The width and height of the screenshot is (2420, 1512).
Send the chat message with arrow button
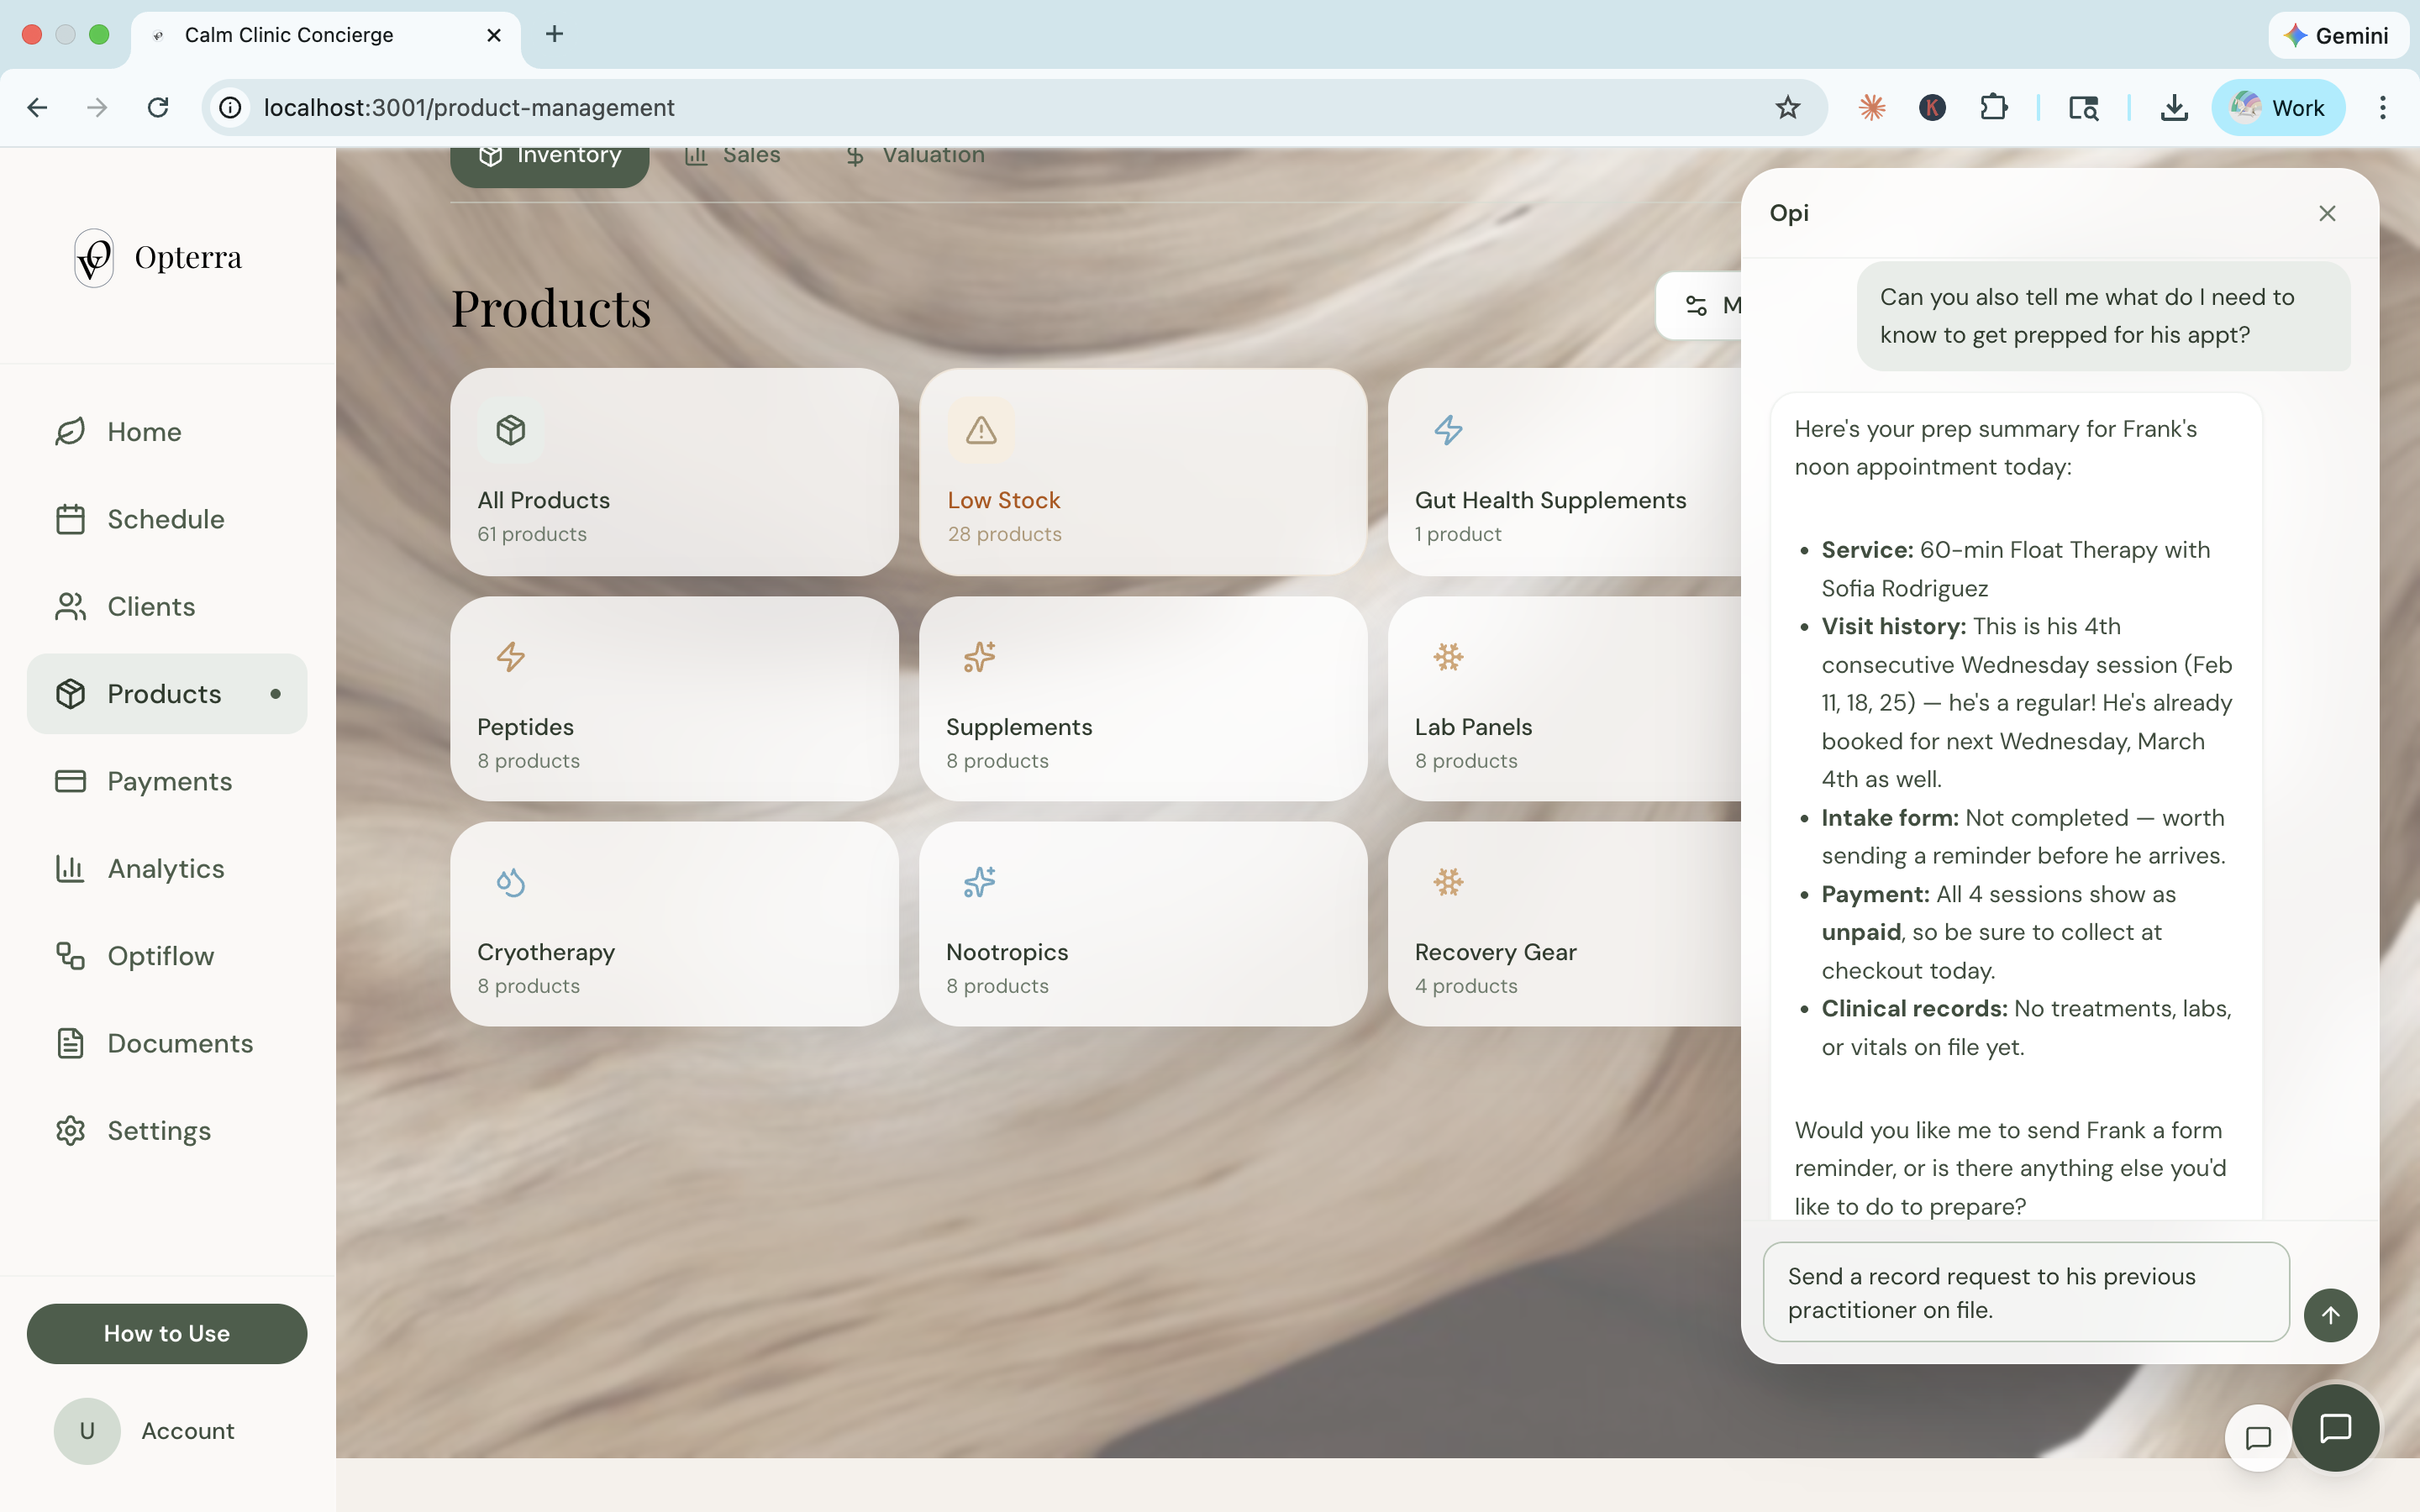2329,1315
